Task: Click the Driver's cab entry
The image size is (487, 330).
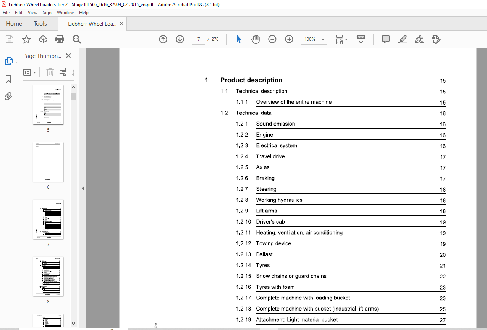Action: click(x=270, y=222)
